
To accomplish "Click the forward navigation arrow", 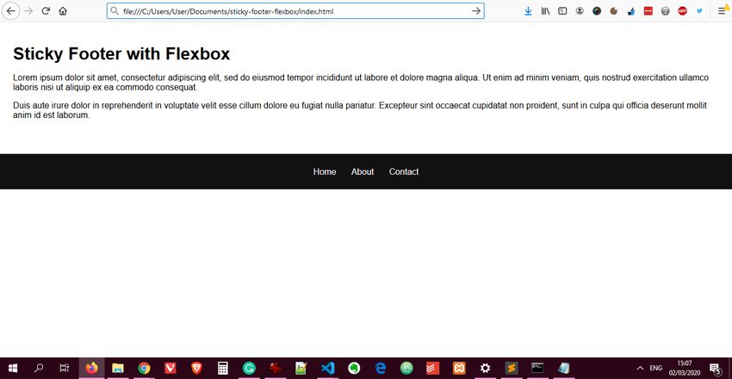I will point(28,11).
